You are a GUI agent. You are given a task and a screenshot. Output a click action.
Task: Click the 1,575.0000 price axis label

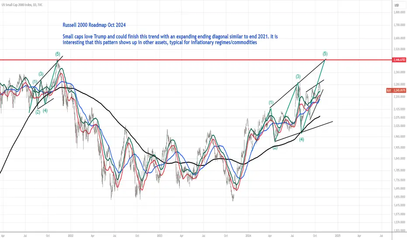399,214
